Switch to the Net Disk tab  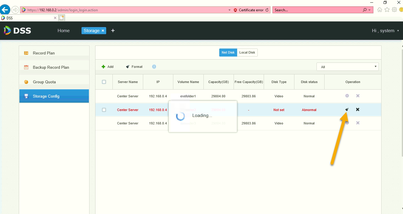pos(228,52)
